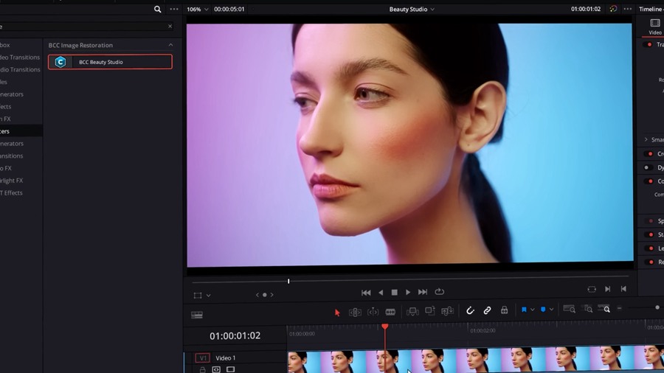The width and height of the screenshot is (664, 373).
Task: Select the highlighted Filters sidebar category
Action: point(21,131)
